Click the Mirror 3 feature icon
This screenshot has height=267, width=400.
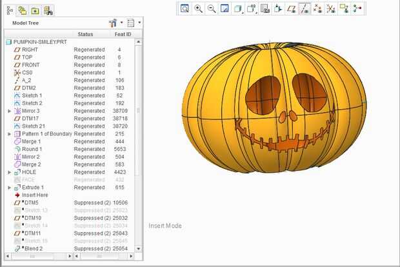17,111
